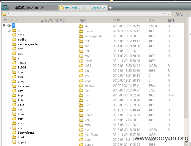Click .dbus folder icon in file list
The image size is (191, 146).
click(81, 61)
